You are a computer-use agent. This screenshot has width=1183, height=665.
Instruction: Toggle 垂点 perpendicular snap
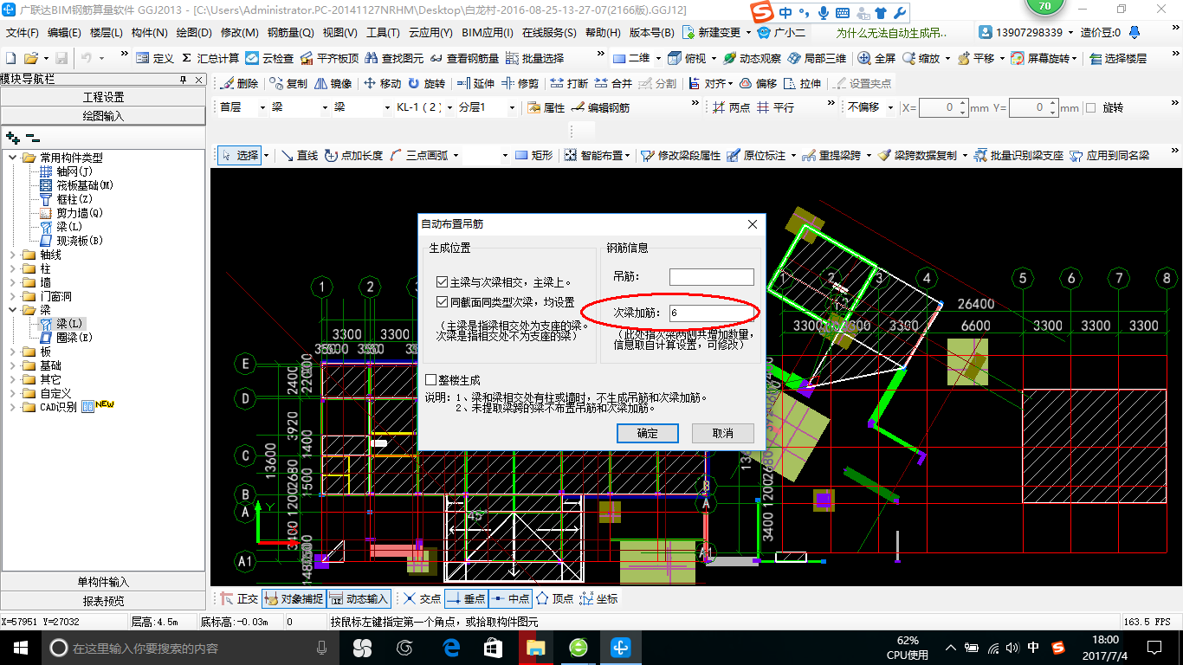click(466, 598)
